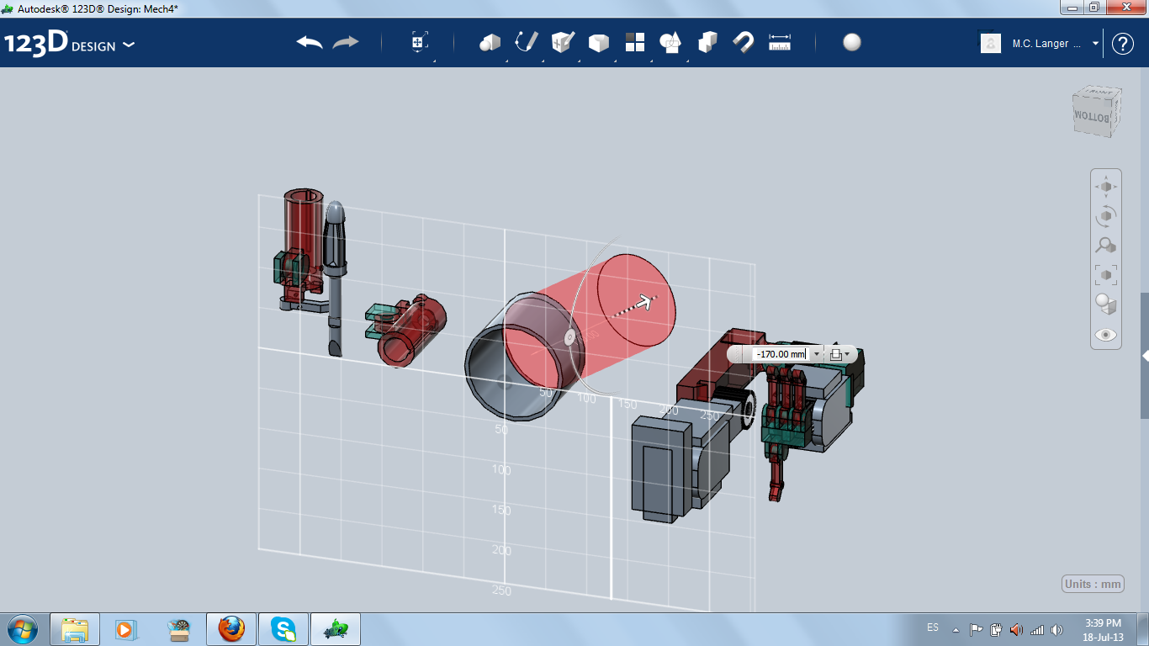This screenshot has height=646, width=1149.
Task: Open the Help question mark
Action: pyautogui.click(x=1123, y=44)
